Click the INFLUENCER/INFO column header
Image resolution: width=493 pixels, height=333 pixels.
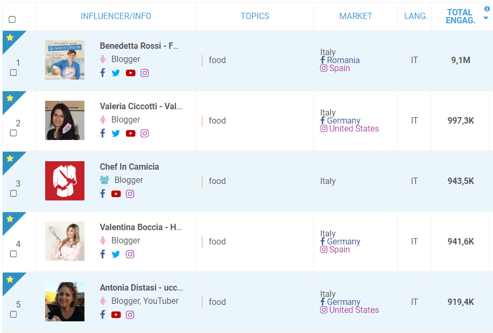pyautogui.click(x=116, y=16)
